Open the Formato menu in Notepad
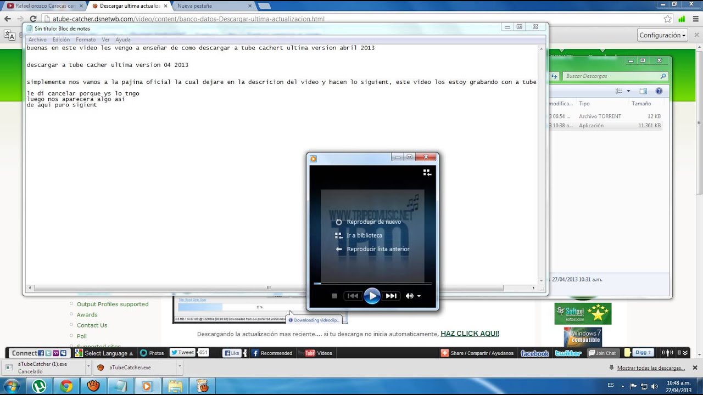703x395 pixels. 86,39
